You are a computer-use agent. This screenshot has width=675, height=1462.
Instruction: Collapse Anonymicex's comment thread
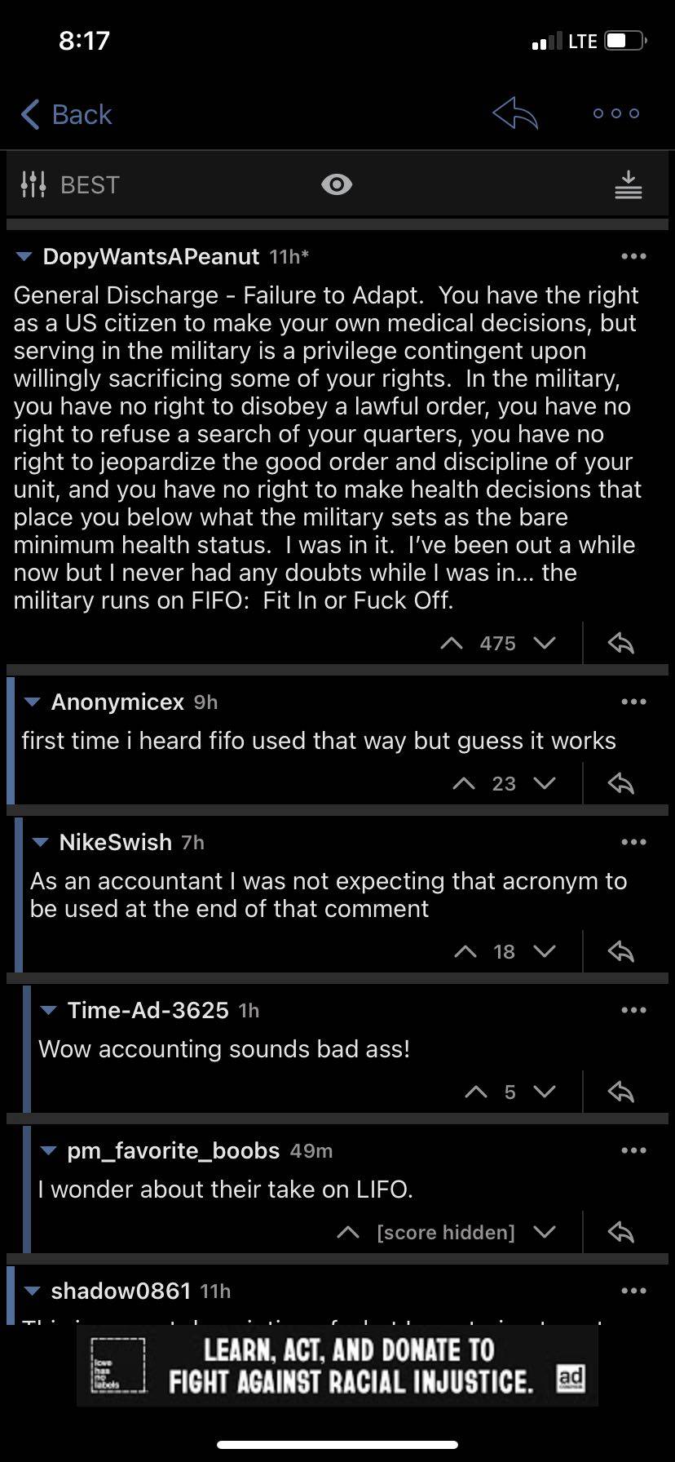(x=31, y=702)
